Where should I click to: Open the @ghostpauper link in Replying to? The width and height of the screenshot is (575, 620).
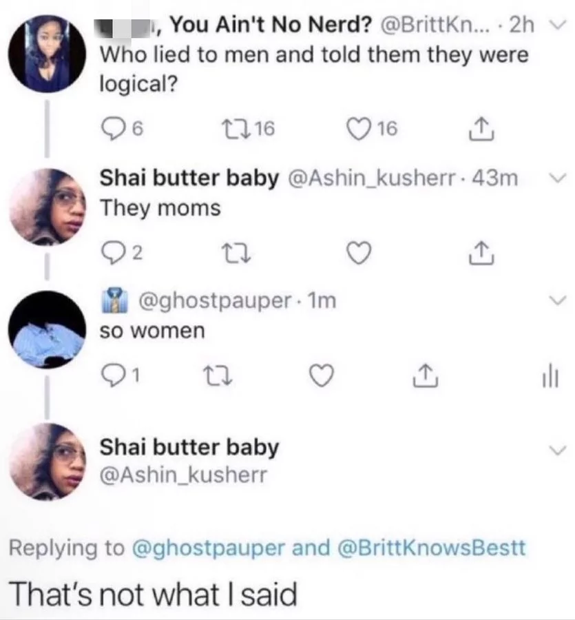208,548
